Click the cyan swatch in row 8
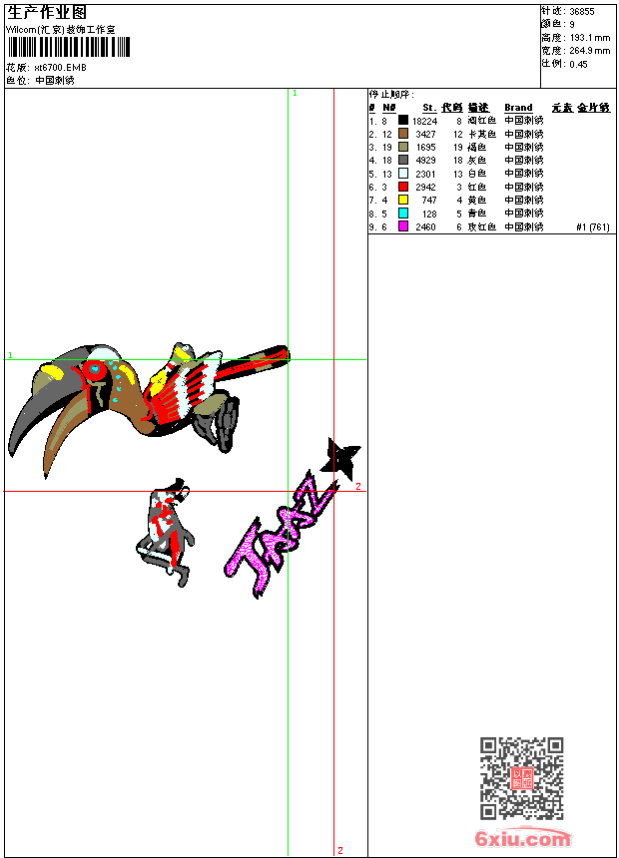619x858 pixels. 403,213
